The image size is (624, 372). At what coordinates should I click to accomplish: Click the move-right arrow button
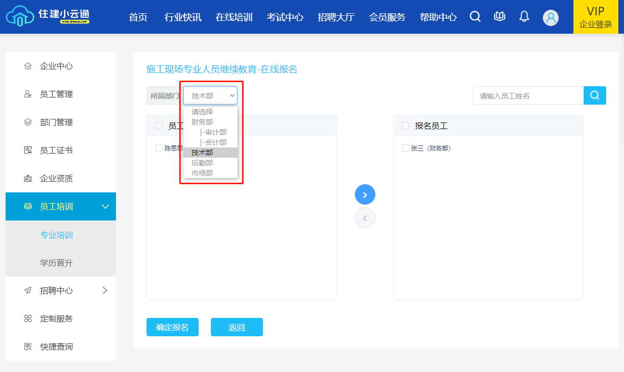[365, 194]
